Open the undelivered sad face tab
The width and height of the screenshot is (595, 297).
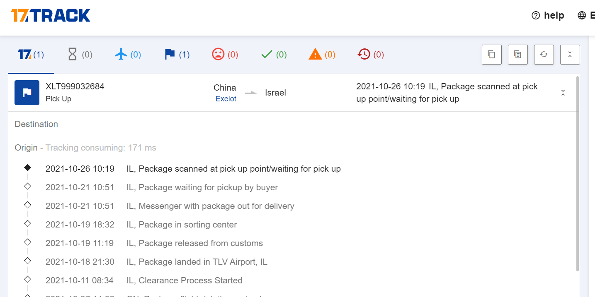225,55
